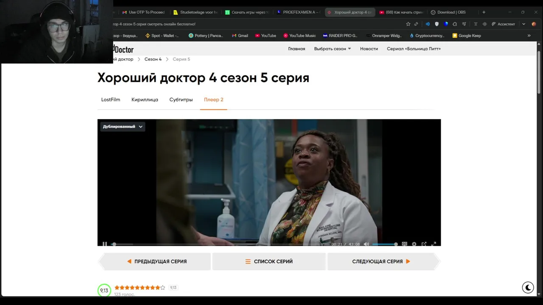
Task: Seek along the video progress bar
Action: [218, 244]
